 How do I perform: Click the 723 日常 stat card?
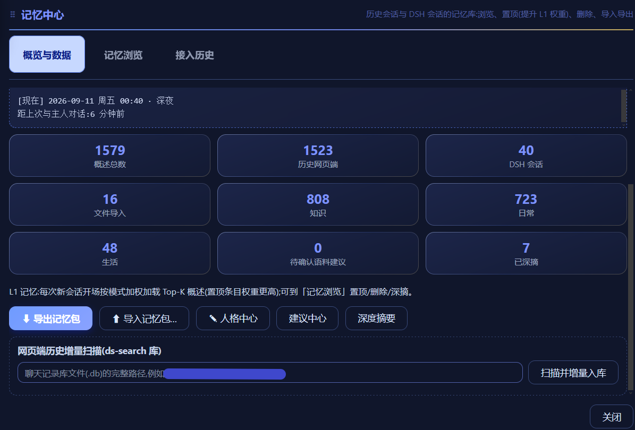(526, 204)
